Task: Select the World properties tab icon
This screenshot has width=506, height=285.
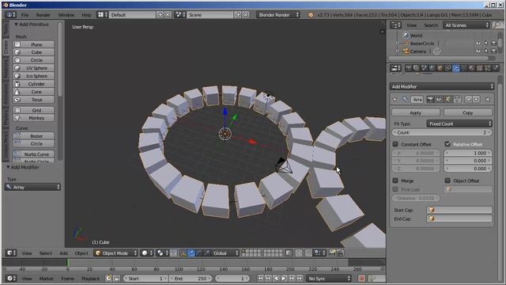Action: [432, 68]
